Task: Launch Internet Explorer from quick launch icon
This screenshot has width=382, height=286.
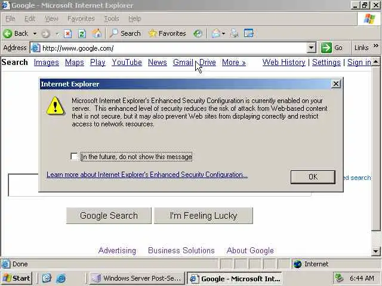Action: click(61, 278)
